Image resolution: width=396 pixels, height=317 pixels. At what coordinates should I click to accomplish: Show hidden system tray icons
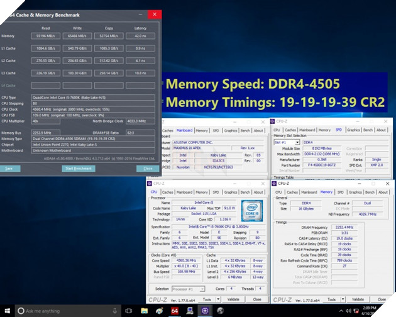click(x=341, y=311)
